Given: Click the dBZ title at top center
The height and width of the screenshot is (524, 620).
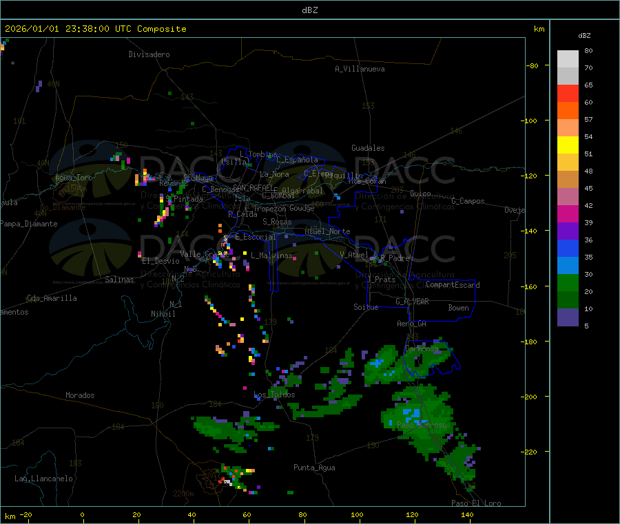Looking at the screenshot, I should coord(309,10).
